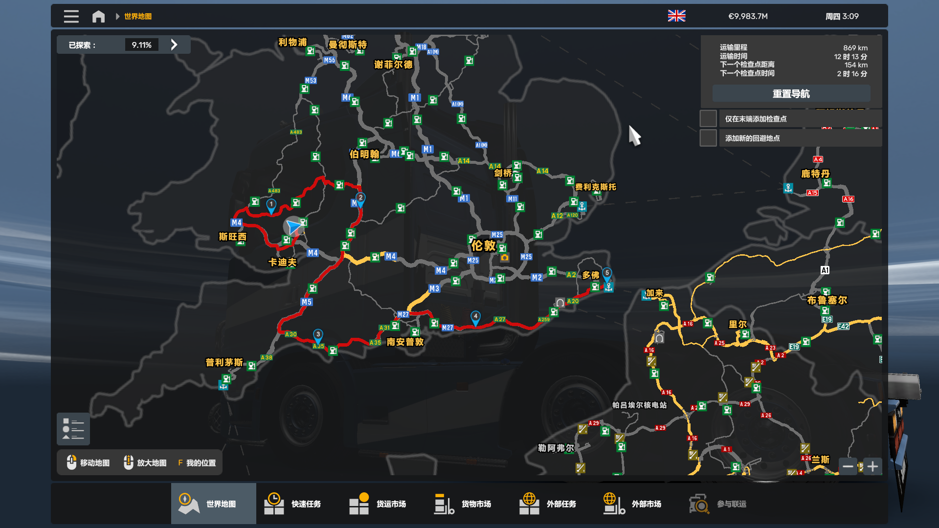The height and width of the screenshot is (528, 939).
Task: Go to the home screen icon
Action: pyautogui.click(x=98, y=17)
